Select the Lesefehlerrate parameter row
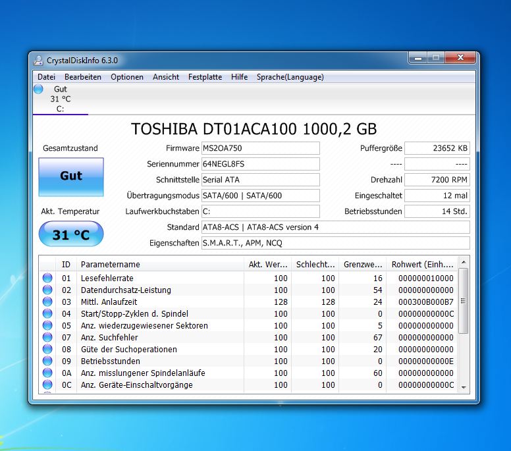 click(x=248, y=278)
